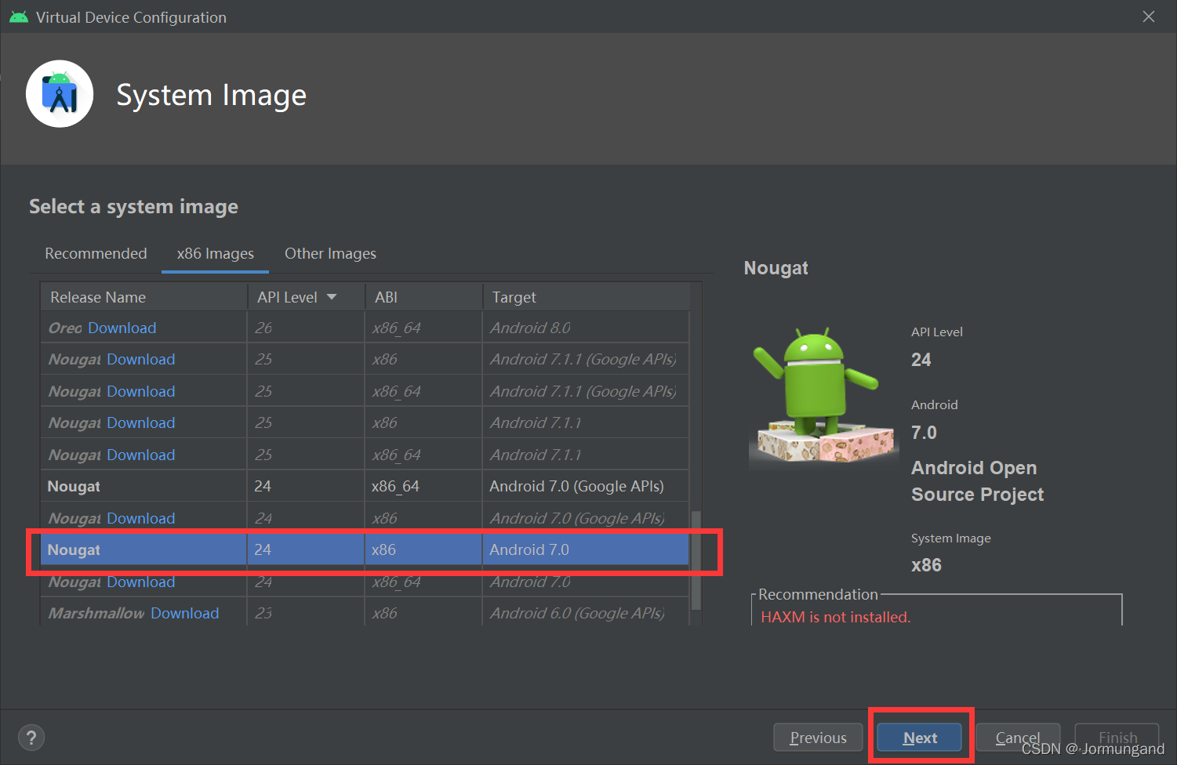Click the Android icon in title bar

click(x=18, y=17)
